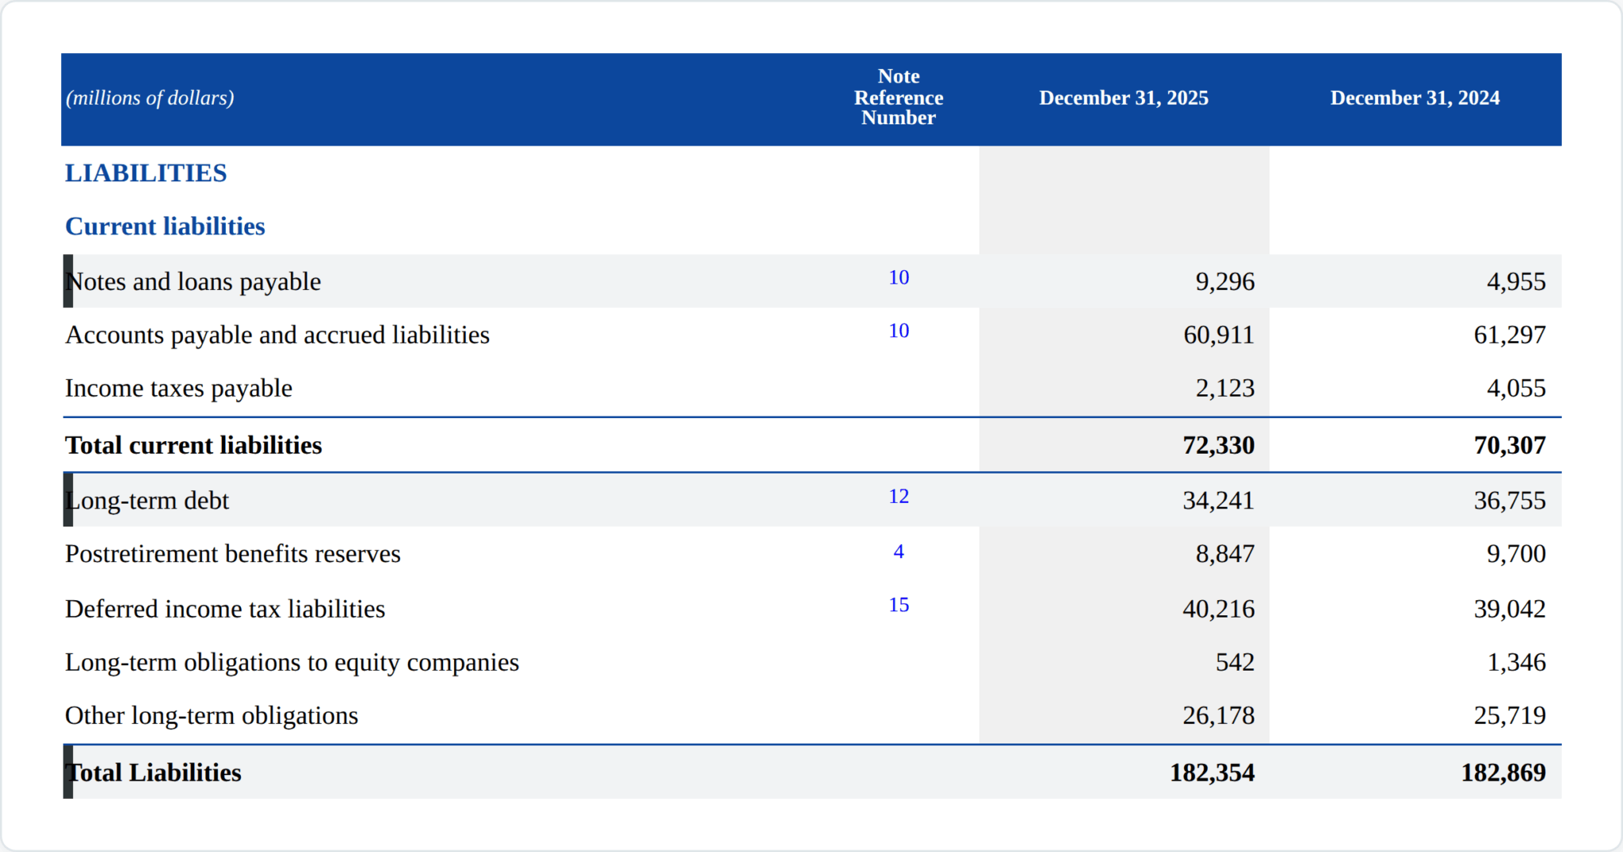Image resolution: width=1623 pixels, height=852 pixels.
Task: Click the millions of dollars header label
Action: [x=150, y=98]
